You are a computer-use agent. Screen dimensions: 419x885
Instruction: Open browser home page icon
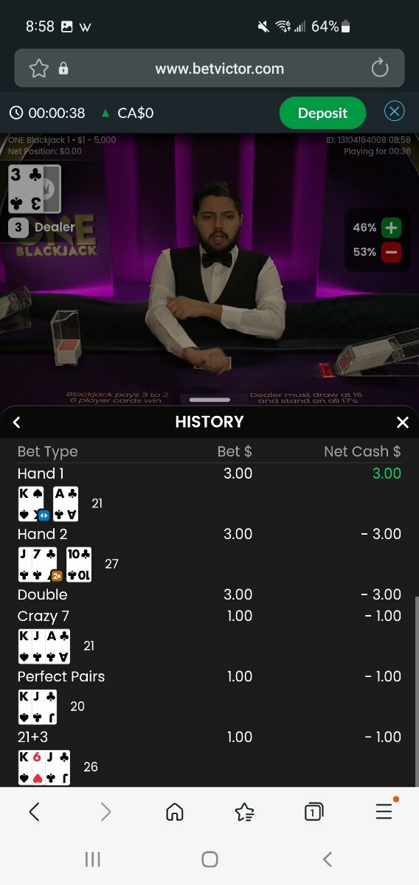click(x=175, y=812)
